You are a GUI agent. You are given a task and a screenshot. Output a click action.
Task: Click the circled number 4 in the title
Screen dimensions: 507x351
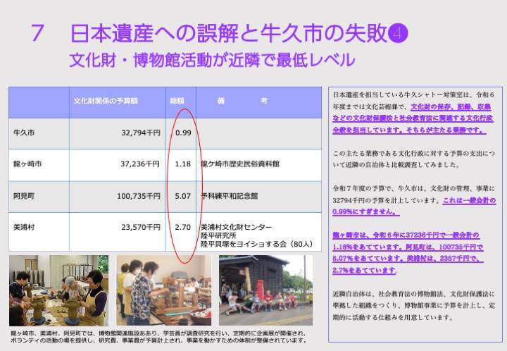(x=399, y=32)
